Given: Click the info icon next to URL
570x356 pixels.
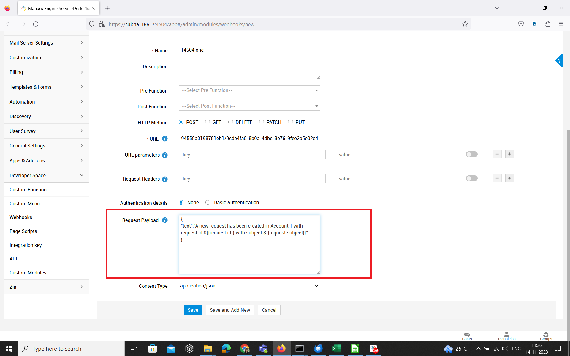Looking at the screenshot, I should pos(165,139).
